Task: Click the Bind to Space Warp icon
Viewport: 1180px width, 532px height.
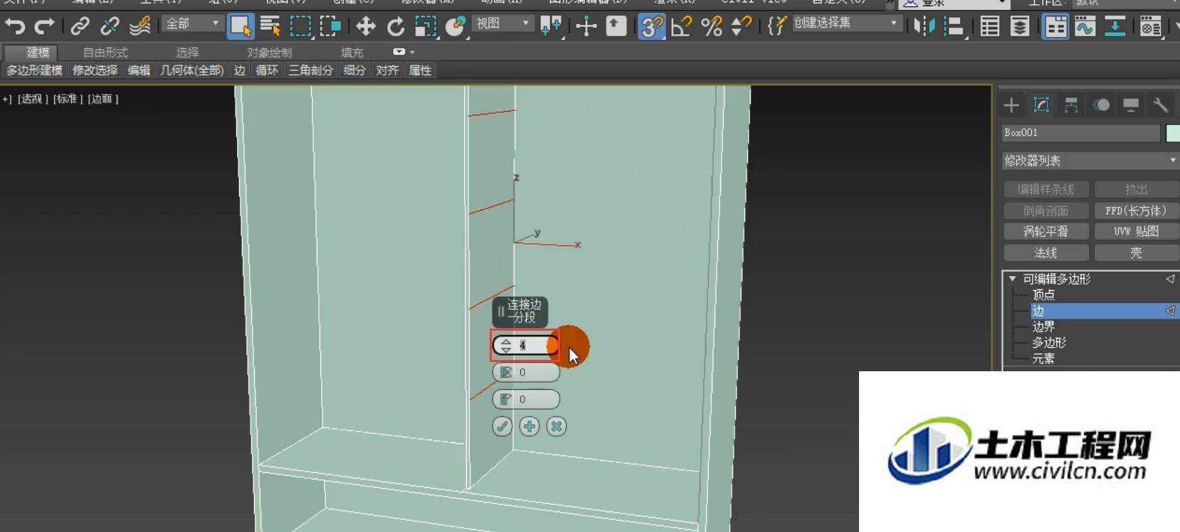Action: [x=140, y=27]
